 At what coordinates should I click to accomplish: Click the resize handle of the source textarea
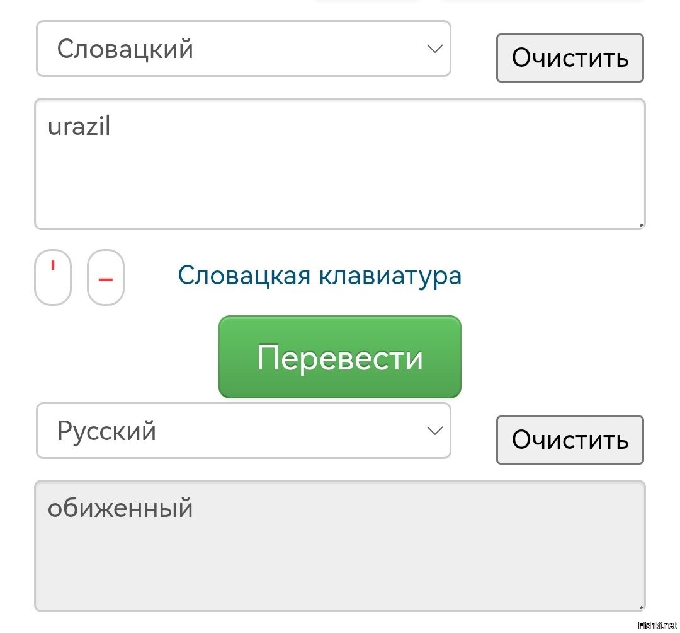(641, 225)
